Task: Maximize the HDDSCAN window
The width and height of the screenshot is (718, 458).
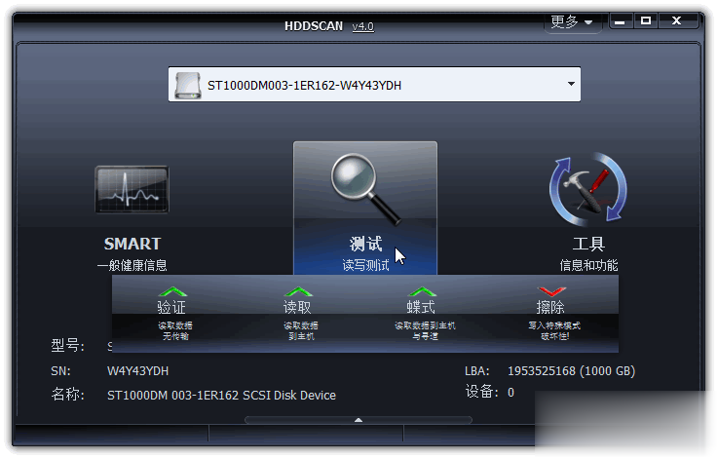Action: tap(646, 21)
